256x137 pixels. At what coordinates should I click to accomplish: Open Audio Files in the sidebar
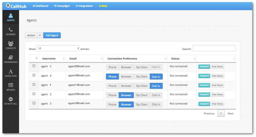coord(11,73)
